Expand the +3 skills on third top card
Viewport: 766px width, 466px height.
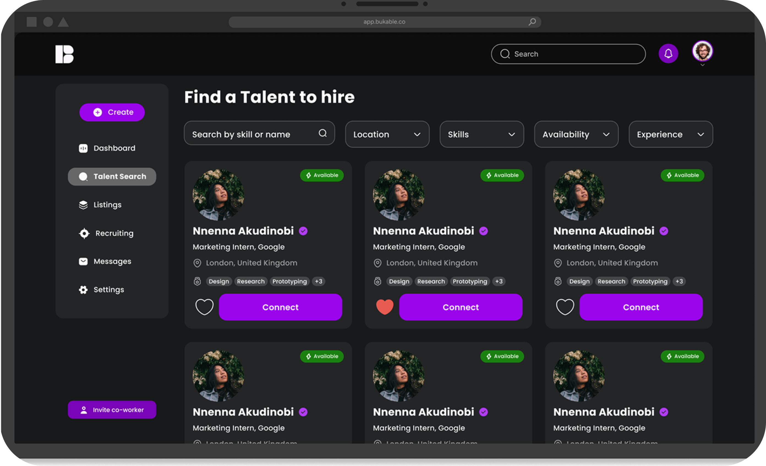[x=679, y=281]
